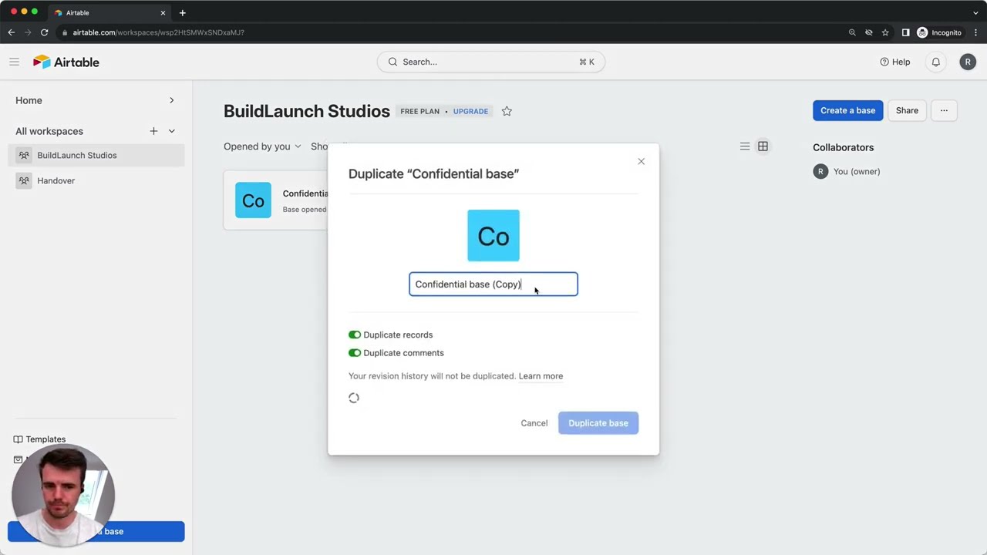Screen dimensions: 987x555
Task: Open the Learn more link
Action: (541, 376)
